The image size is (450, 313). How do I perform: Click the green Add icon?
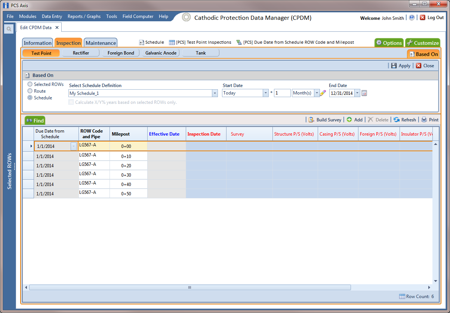[349, 120]
